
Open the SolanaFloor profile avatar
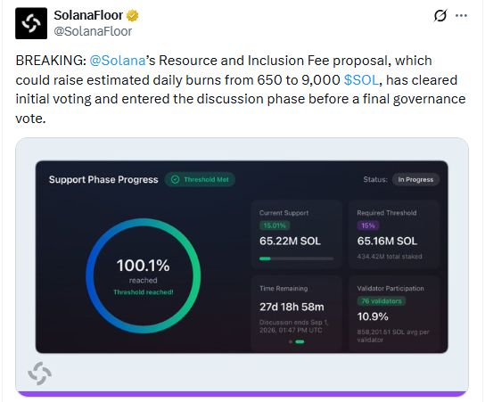pos(31,23)
